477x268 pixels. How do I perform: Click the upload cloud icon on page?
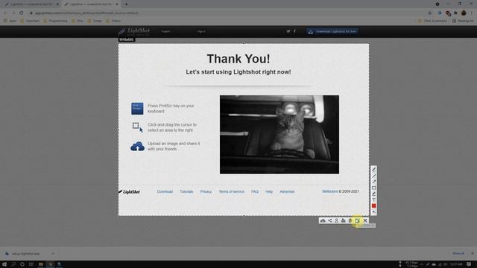(137, 147)
